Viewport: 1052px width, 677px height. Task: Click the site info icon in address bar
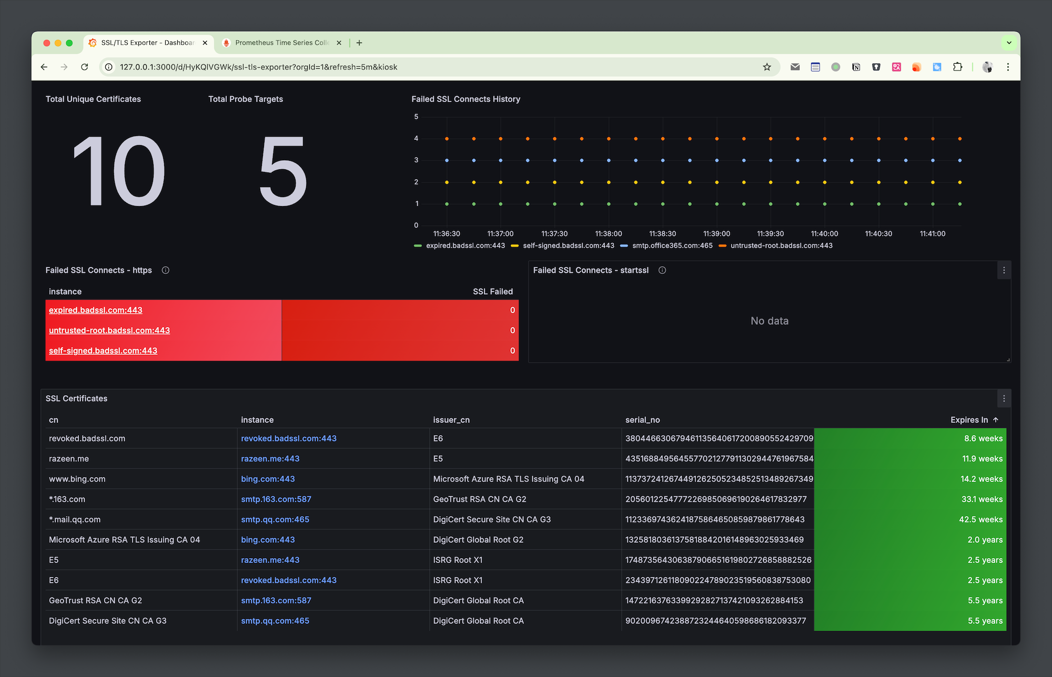coord(109,67)
